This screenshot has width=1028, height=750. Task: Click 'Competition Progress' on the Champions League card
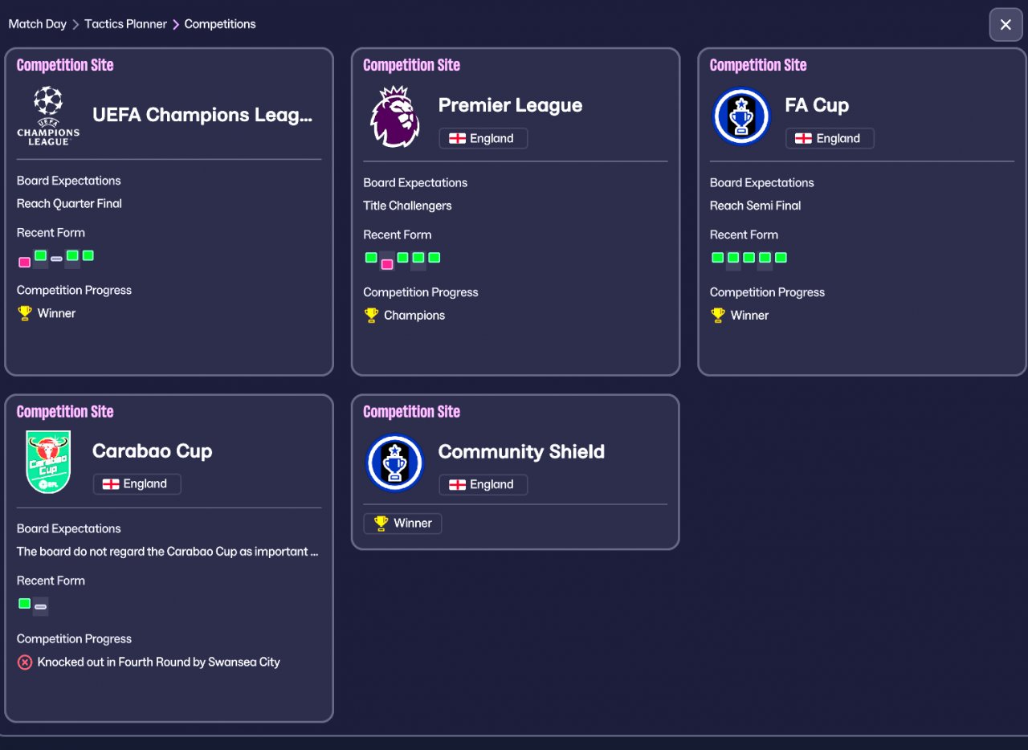[x=74, y=291]
